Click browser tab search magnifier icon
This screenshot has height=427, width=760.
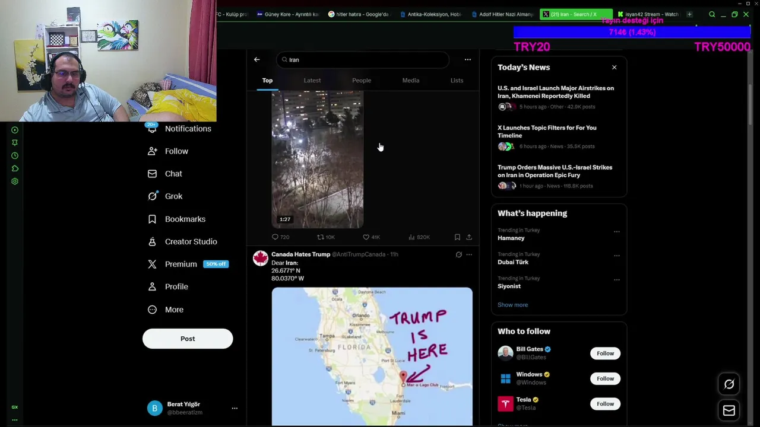point(712,14)
